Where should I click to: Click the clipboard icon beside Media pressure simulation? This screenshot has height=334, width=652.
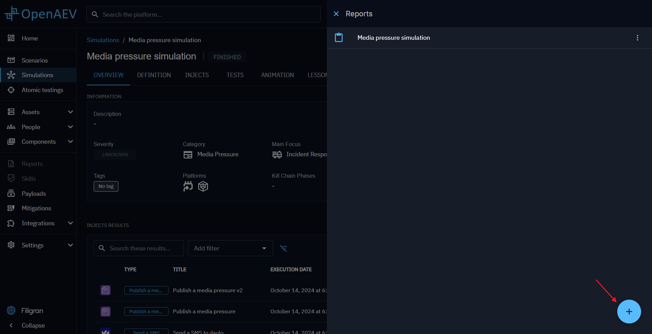[x=339, y=37]
